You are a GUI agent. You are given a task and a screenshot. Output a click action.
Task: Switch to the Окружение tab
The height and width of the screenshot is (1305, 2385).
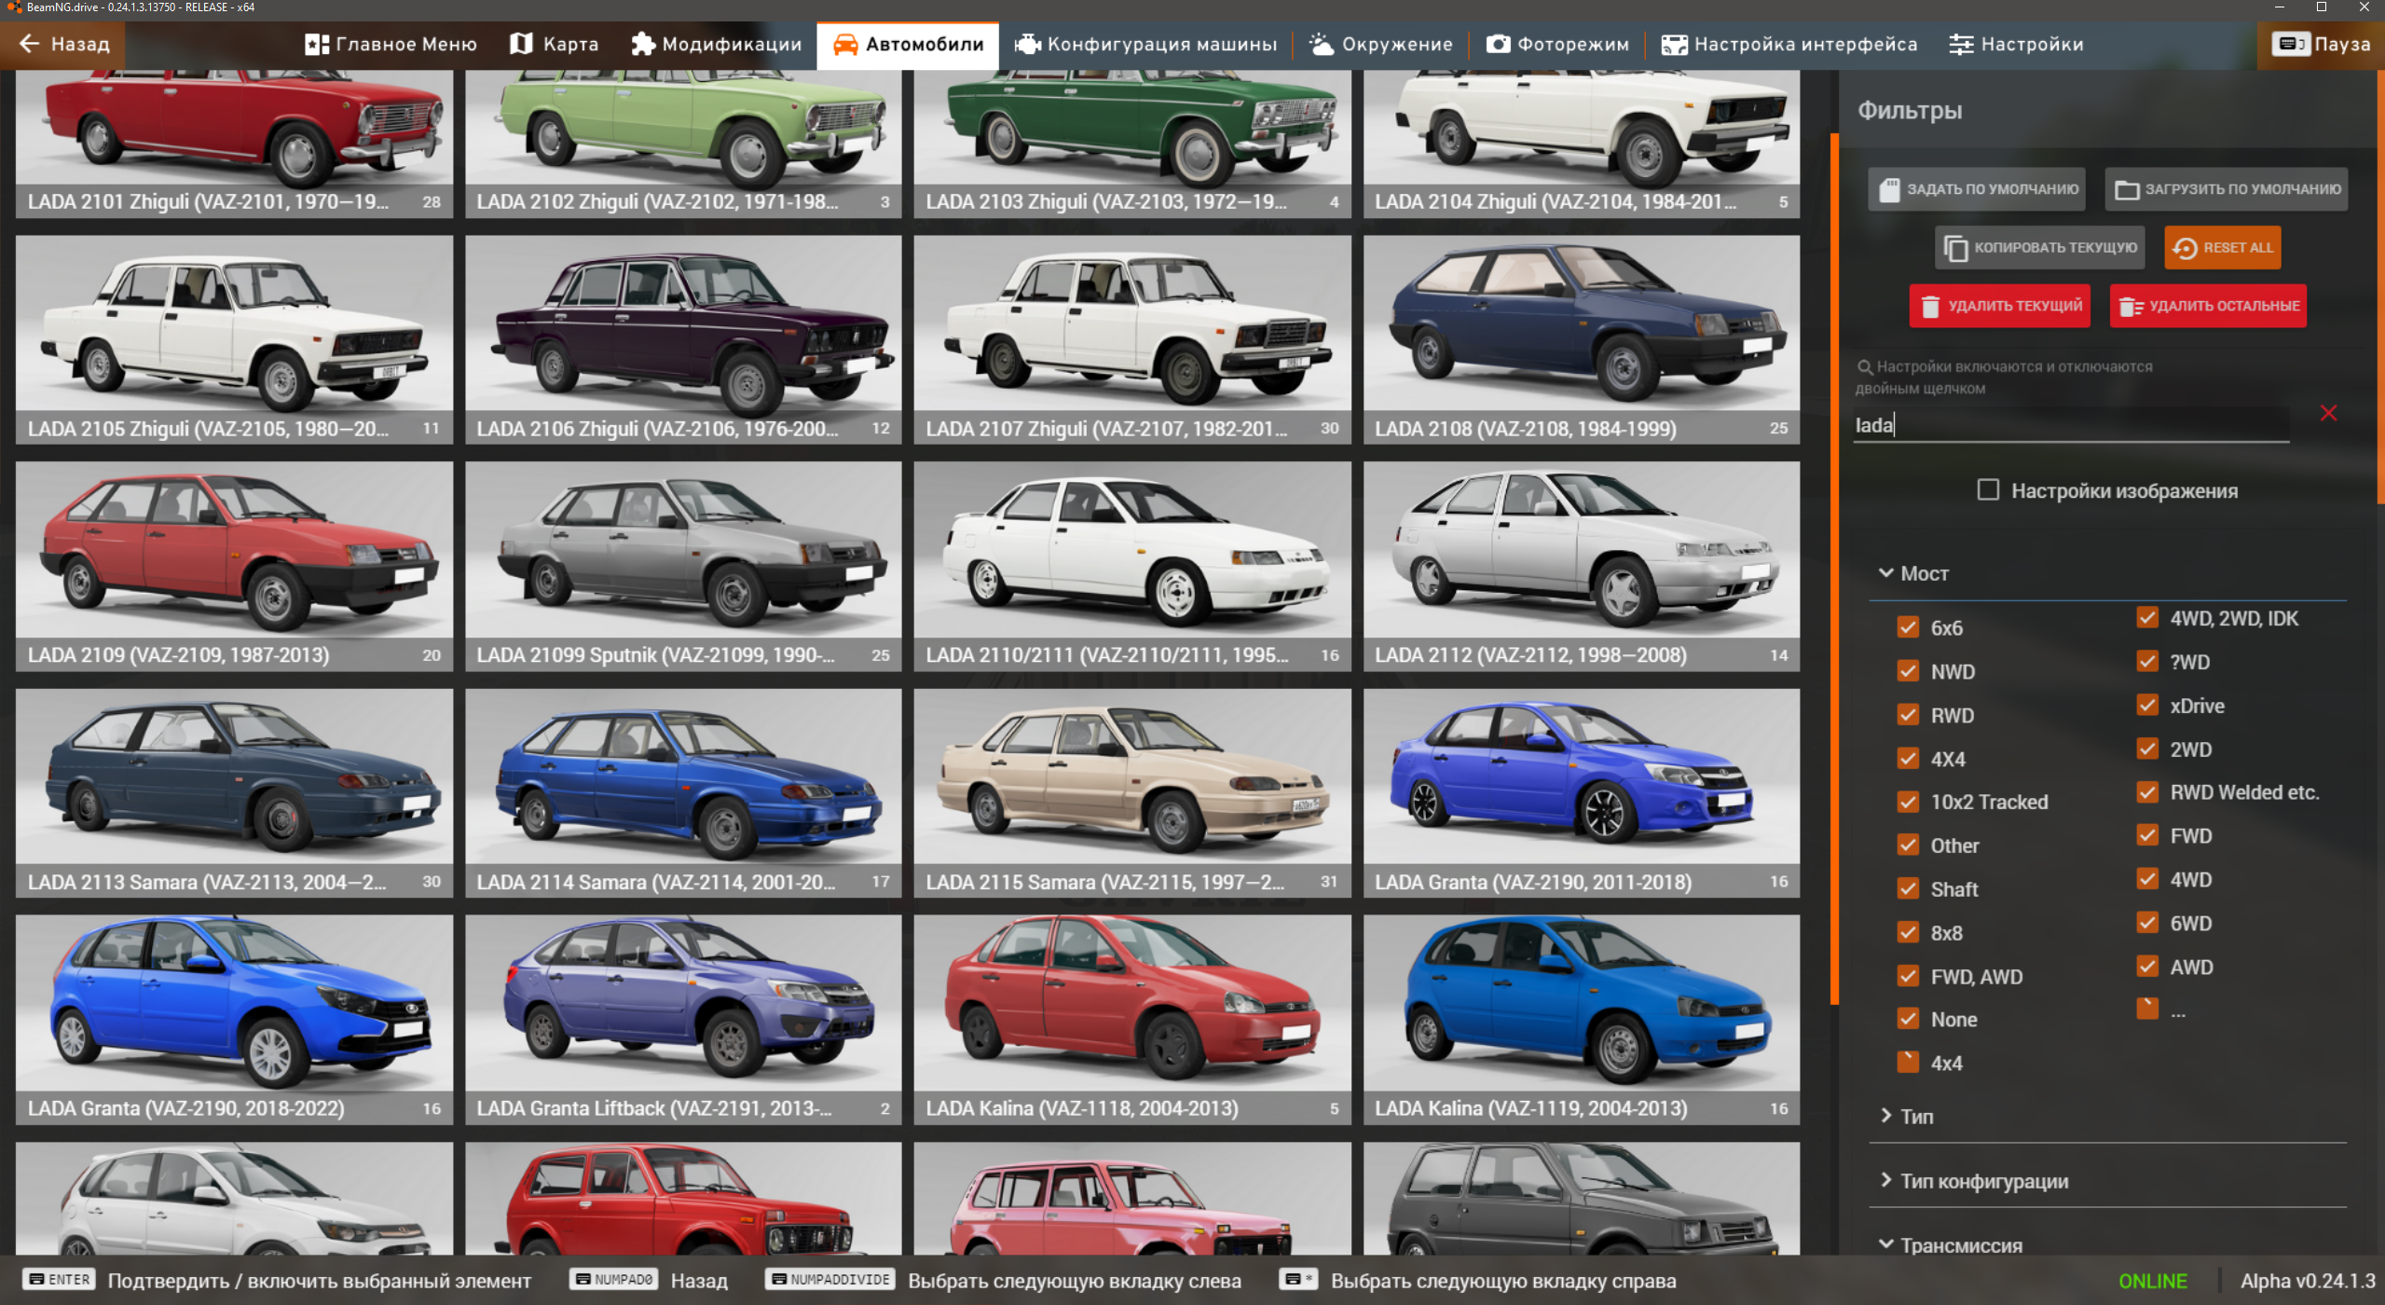click(x=1381, y=44)
